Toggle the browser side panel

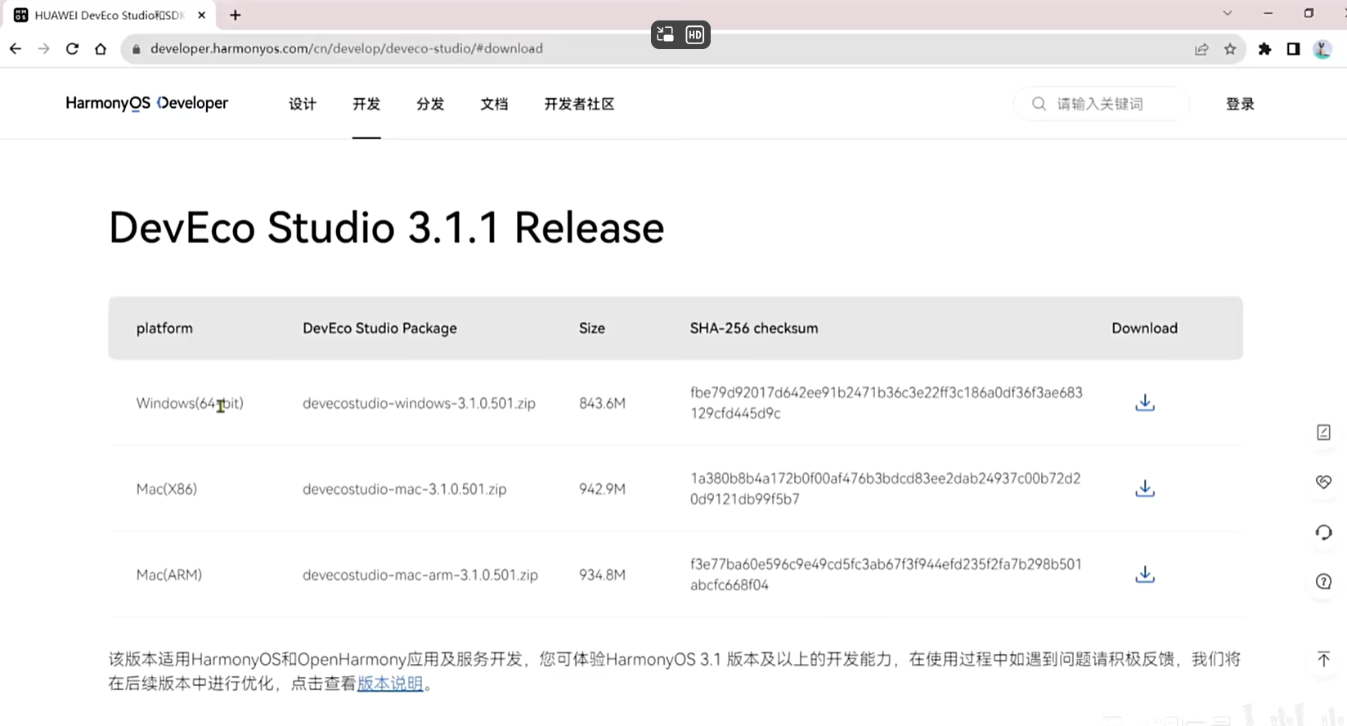click(1293, 49)
